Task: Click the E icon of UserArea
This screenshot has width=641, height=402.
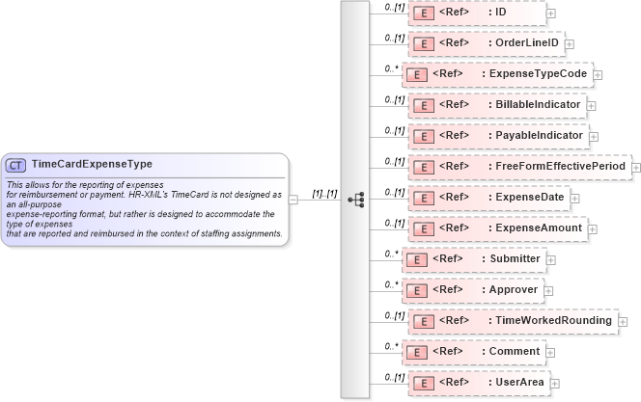Action: tap(424, 384)
